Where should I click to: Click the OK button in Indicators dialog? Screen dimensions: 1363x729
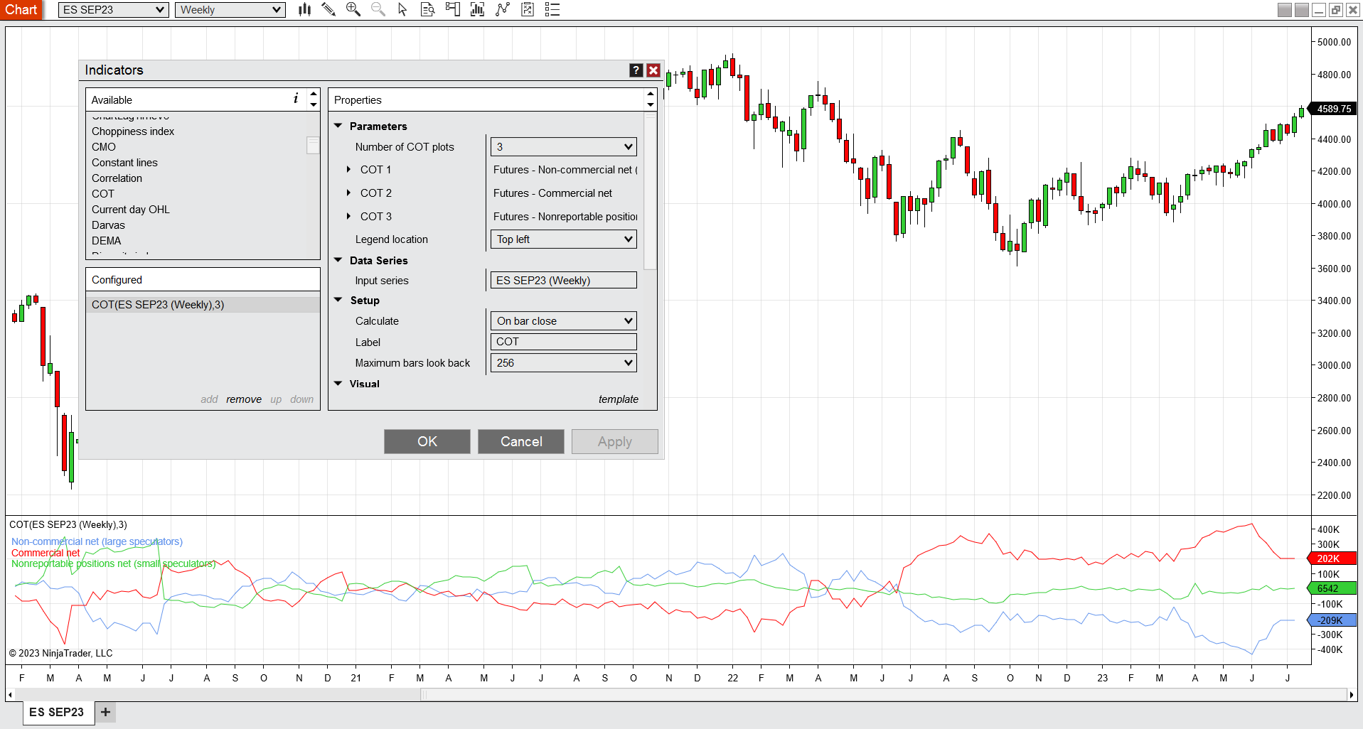(x=427, y=441)
